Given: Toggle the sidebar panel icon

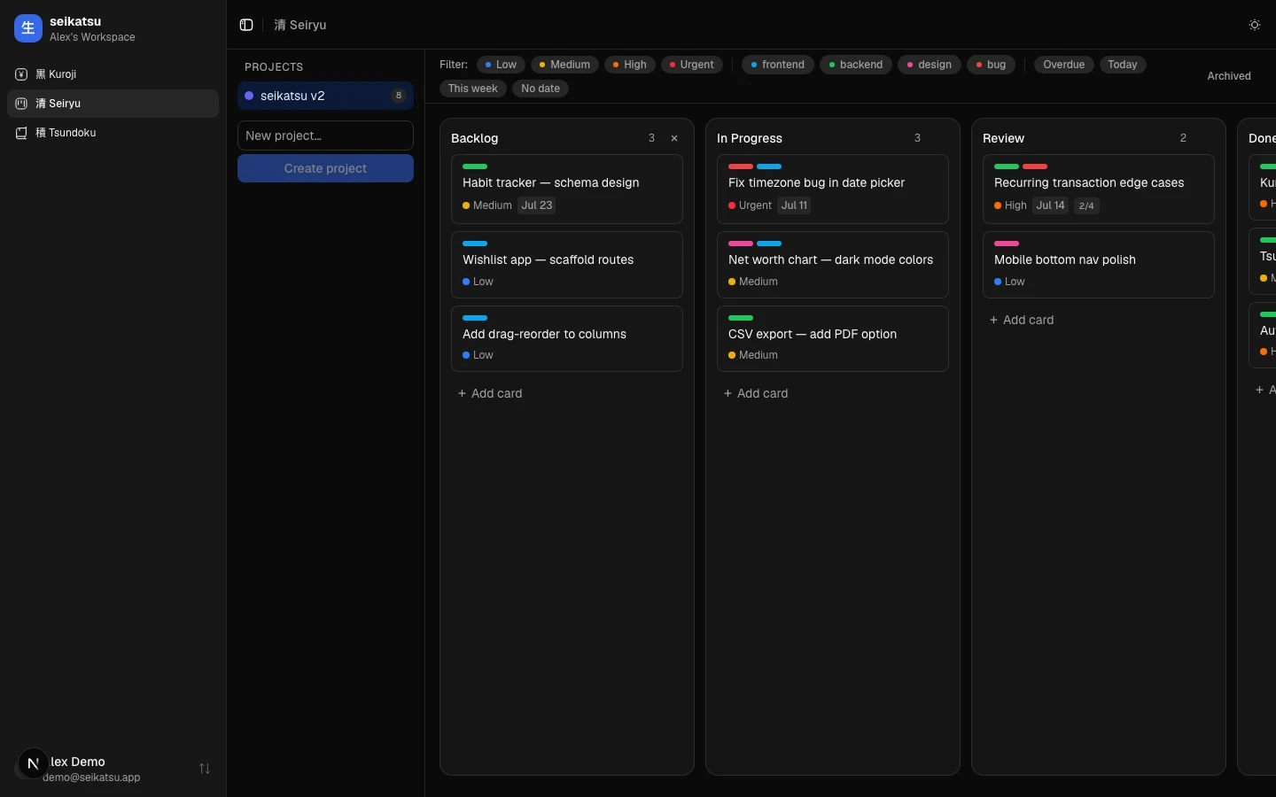Looking at the screenshot, I should 246,25.
